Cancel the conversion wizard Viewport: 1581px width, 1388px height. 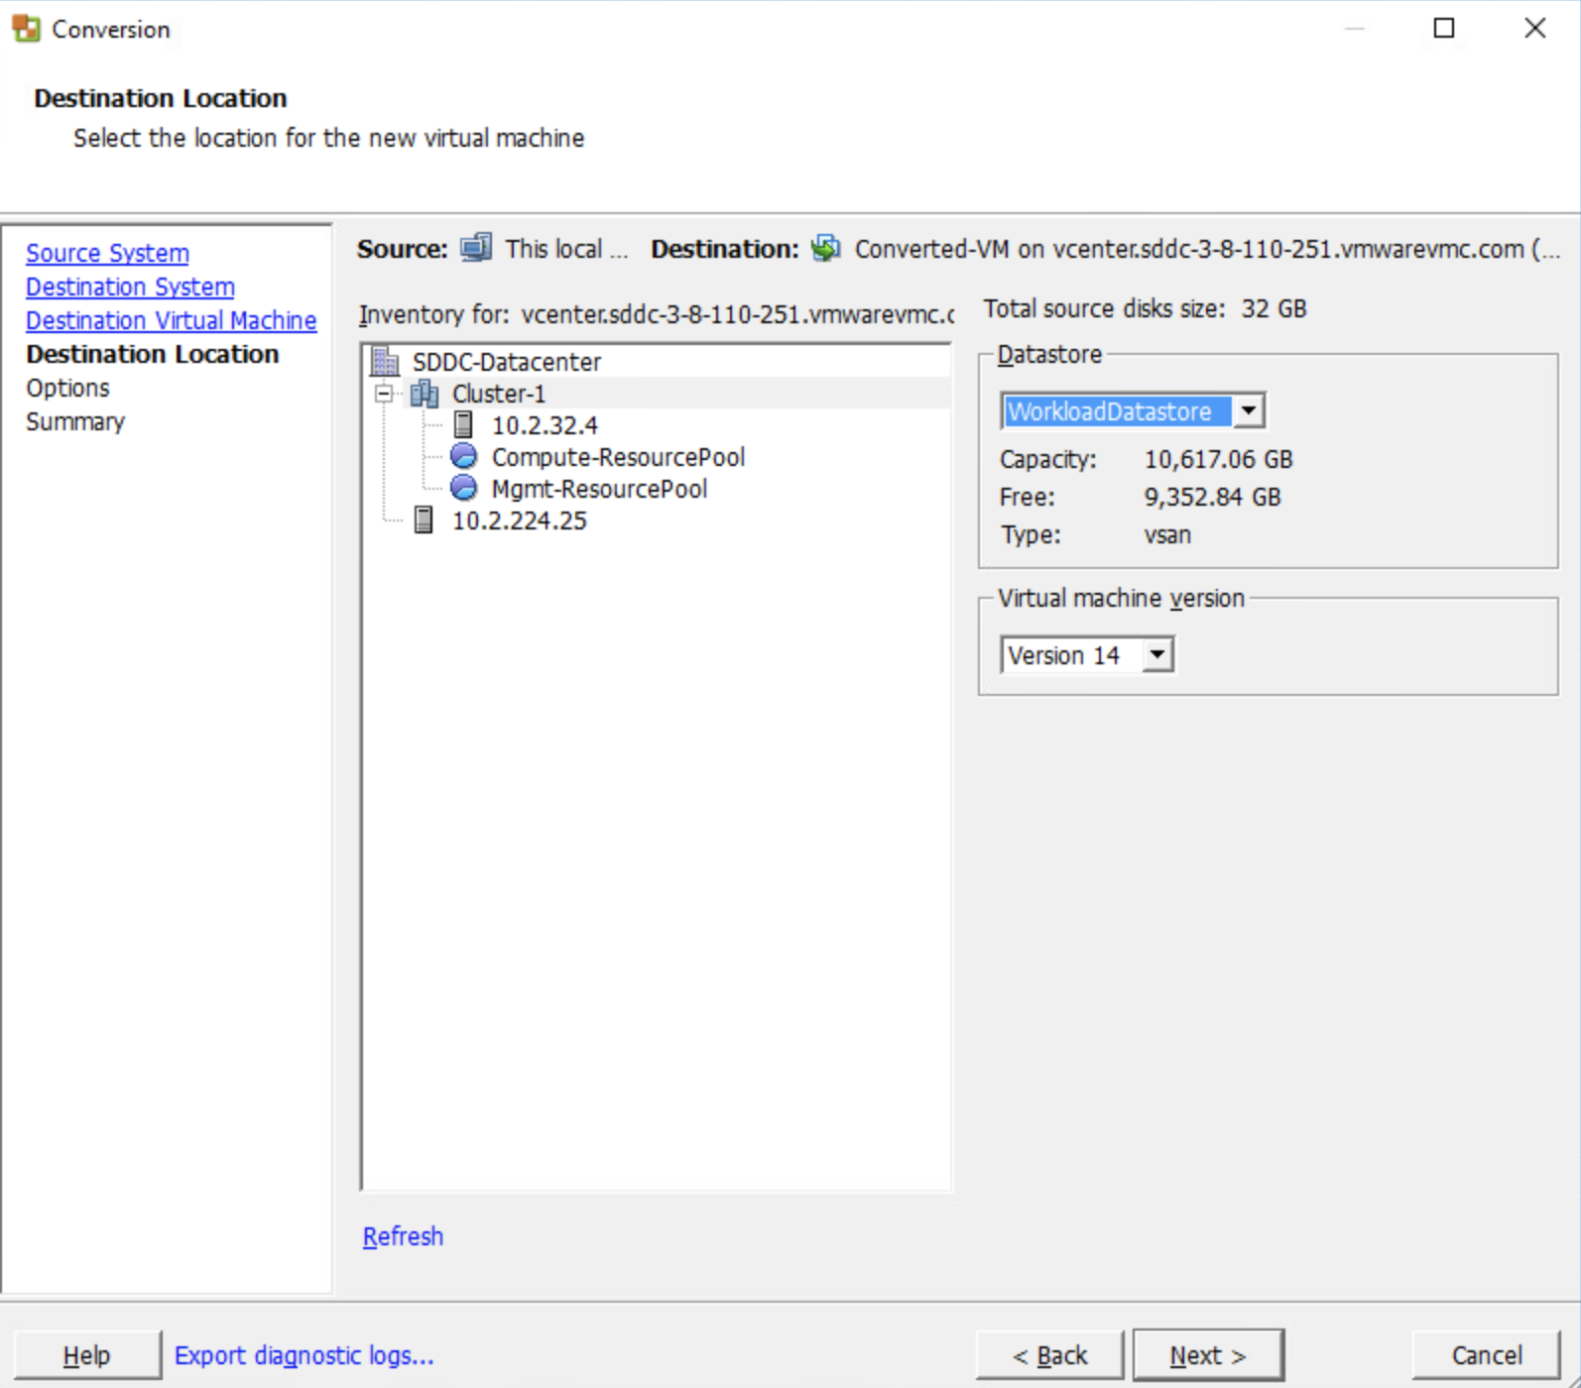point(1487,1355)
